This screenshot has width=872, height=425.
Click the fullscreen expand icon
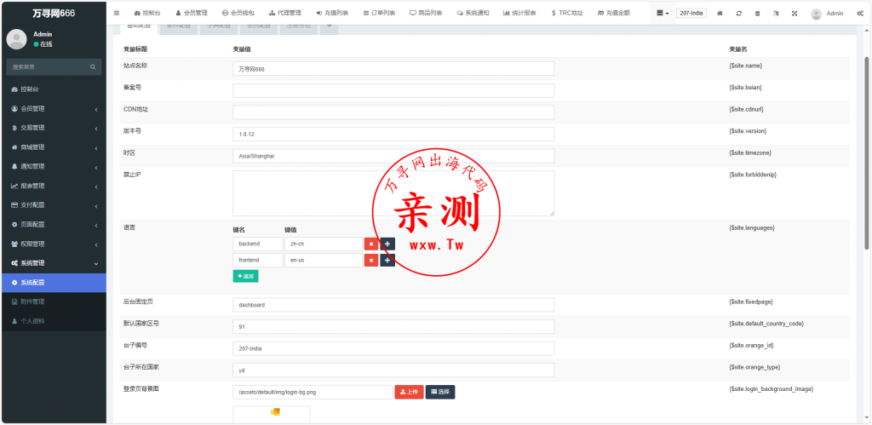(795, 14)
